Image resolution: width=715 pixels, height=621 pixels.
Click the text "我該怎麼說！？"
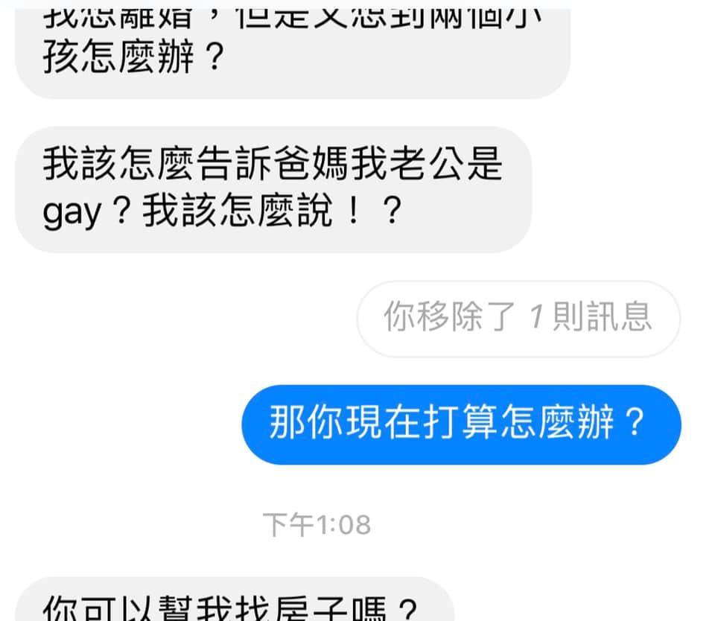coord(273,211)
